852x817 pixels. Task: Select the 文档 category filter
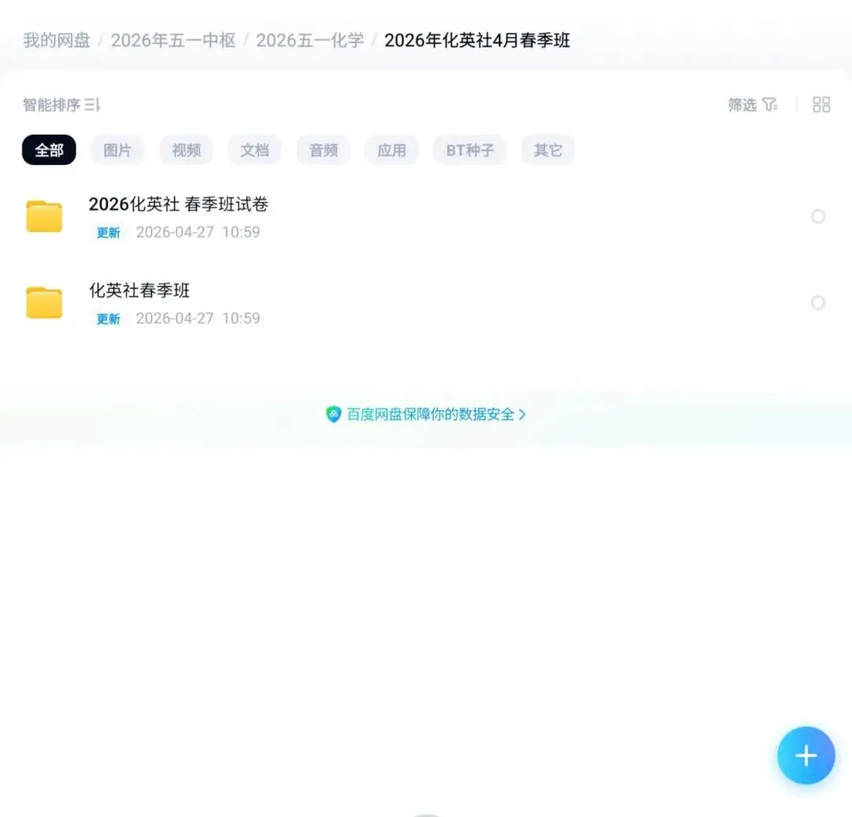point(255,149)
